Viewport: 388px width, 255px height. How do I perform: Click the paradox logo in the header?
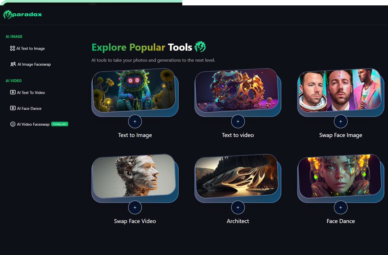tap(22, 14)
